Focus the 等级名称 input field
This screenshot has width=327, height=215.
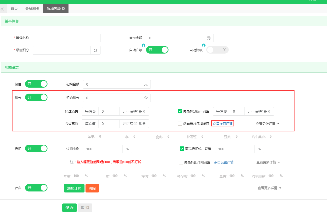point(67,38)
